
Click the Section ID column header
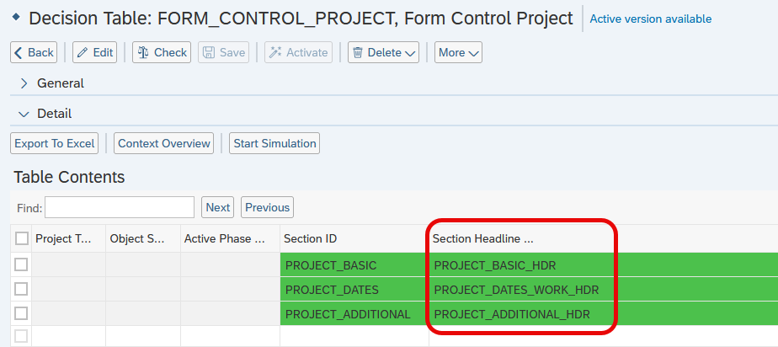pos(311,238)
